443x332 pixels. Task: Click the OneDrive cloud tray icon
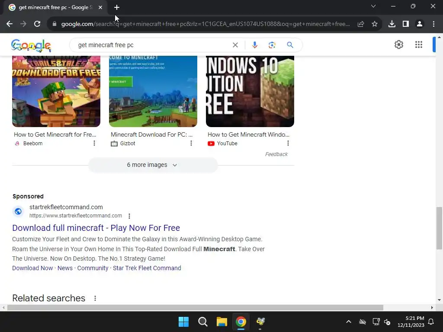(x=363, y=322)
